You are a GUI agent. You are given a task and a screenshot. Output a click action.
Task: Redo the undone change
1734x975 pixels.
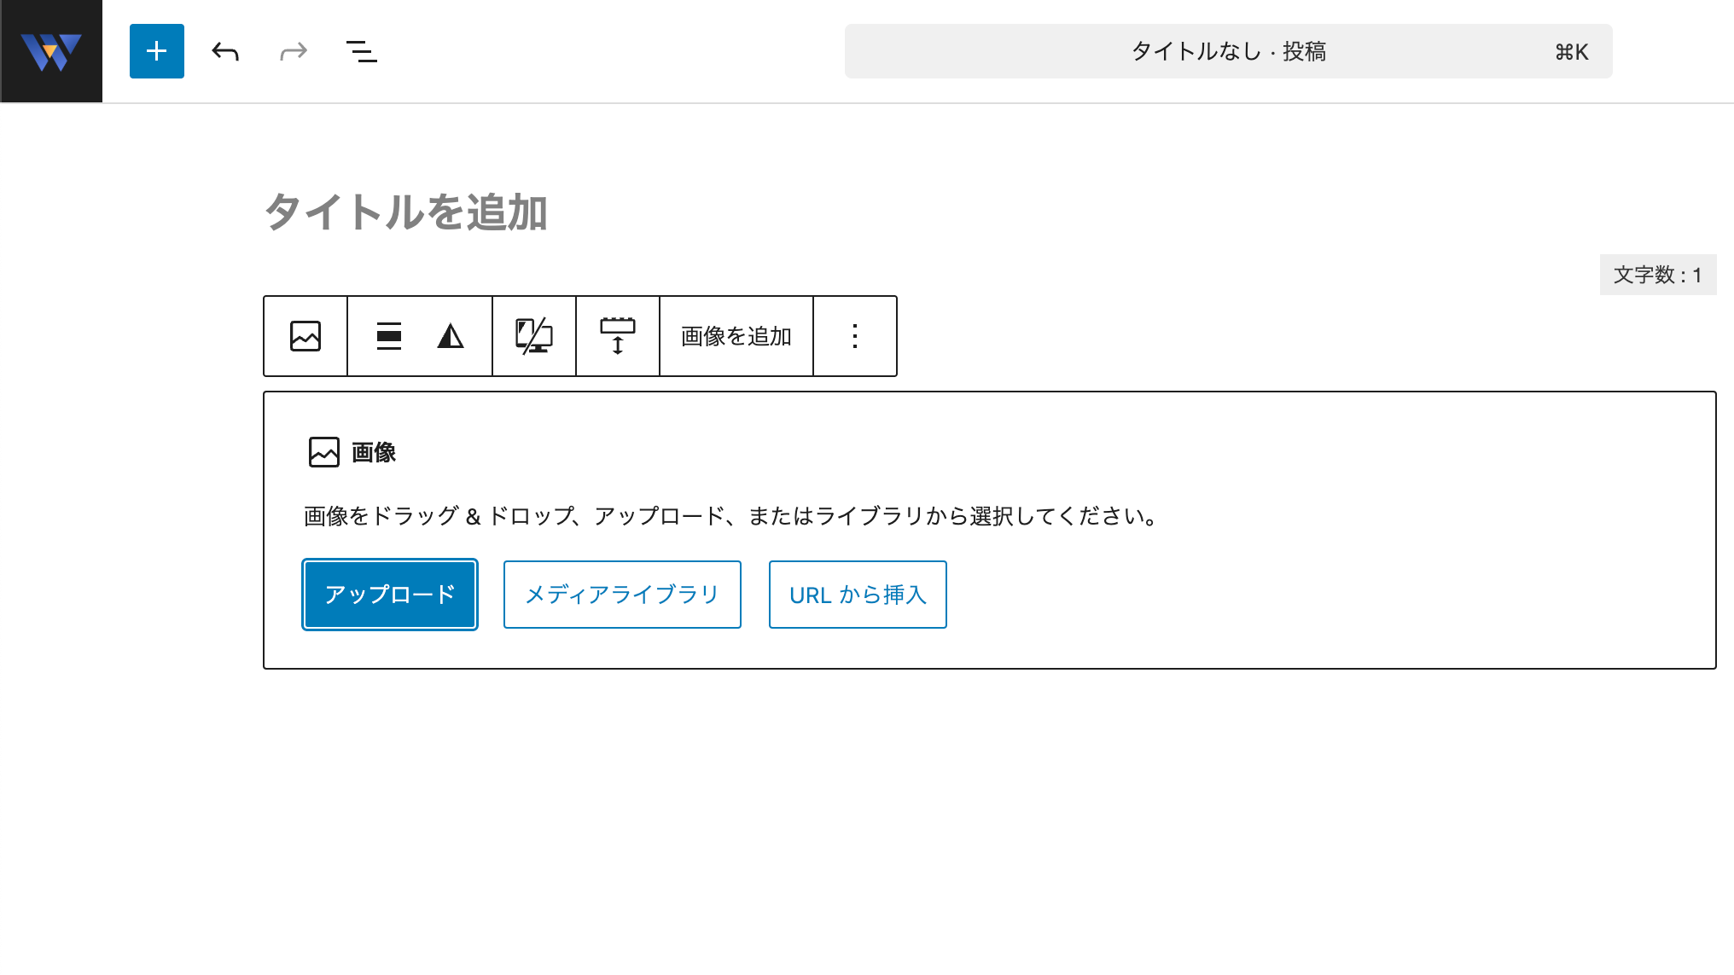(293, 51)
